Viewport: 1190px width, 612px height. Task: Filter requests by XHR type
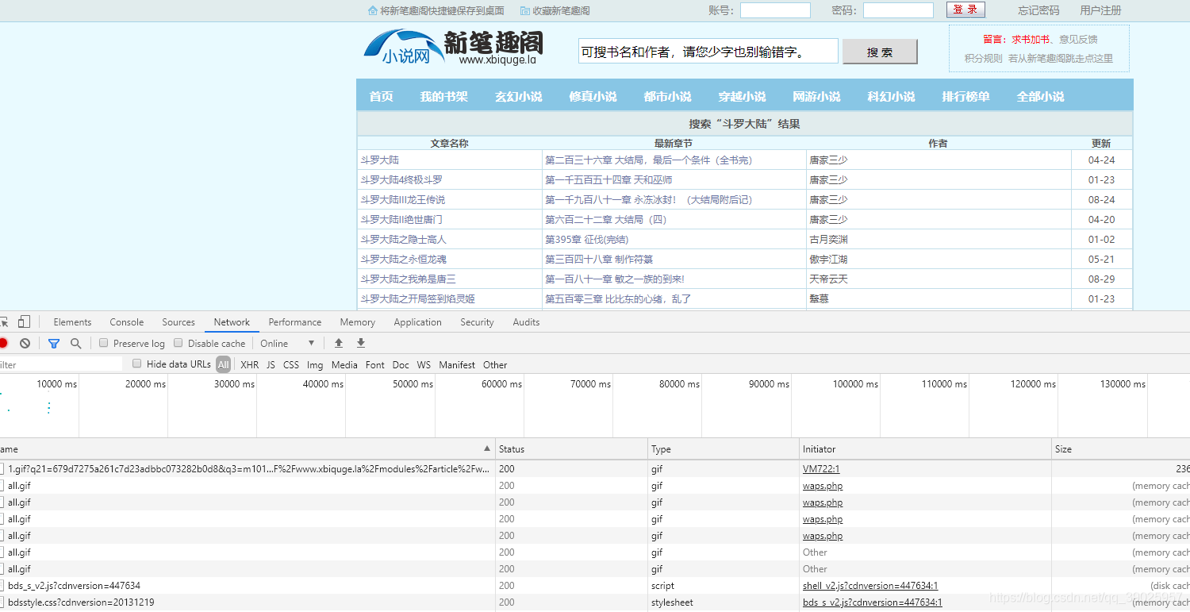coord(250,364)
